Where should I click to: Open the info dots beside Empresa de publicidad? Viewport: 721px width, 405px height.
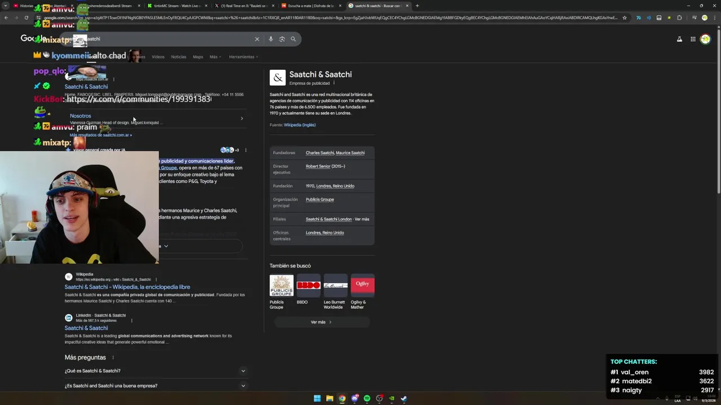tap(334, 83)
